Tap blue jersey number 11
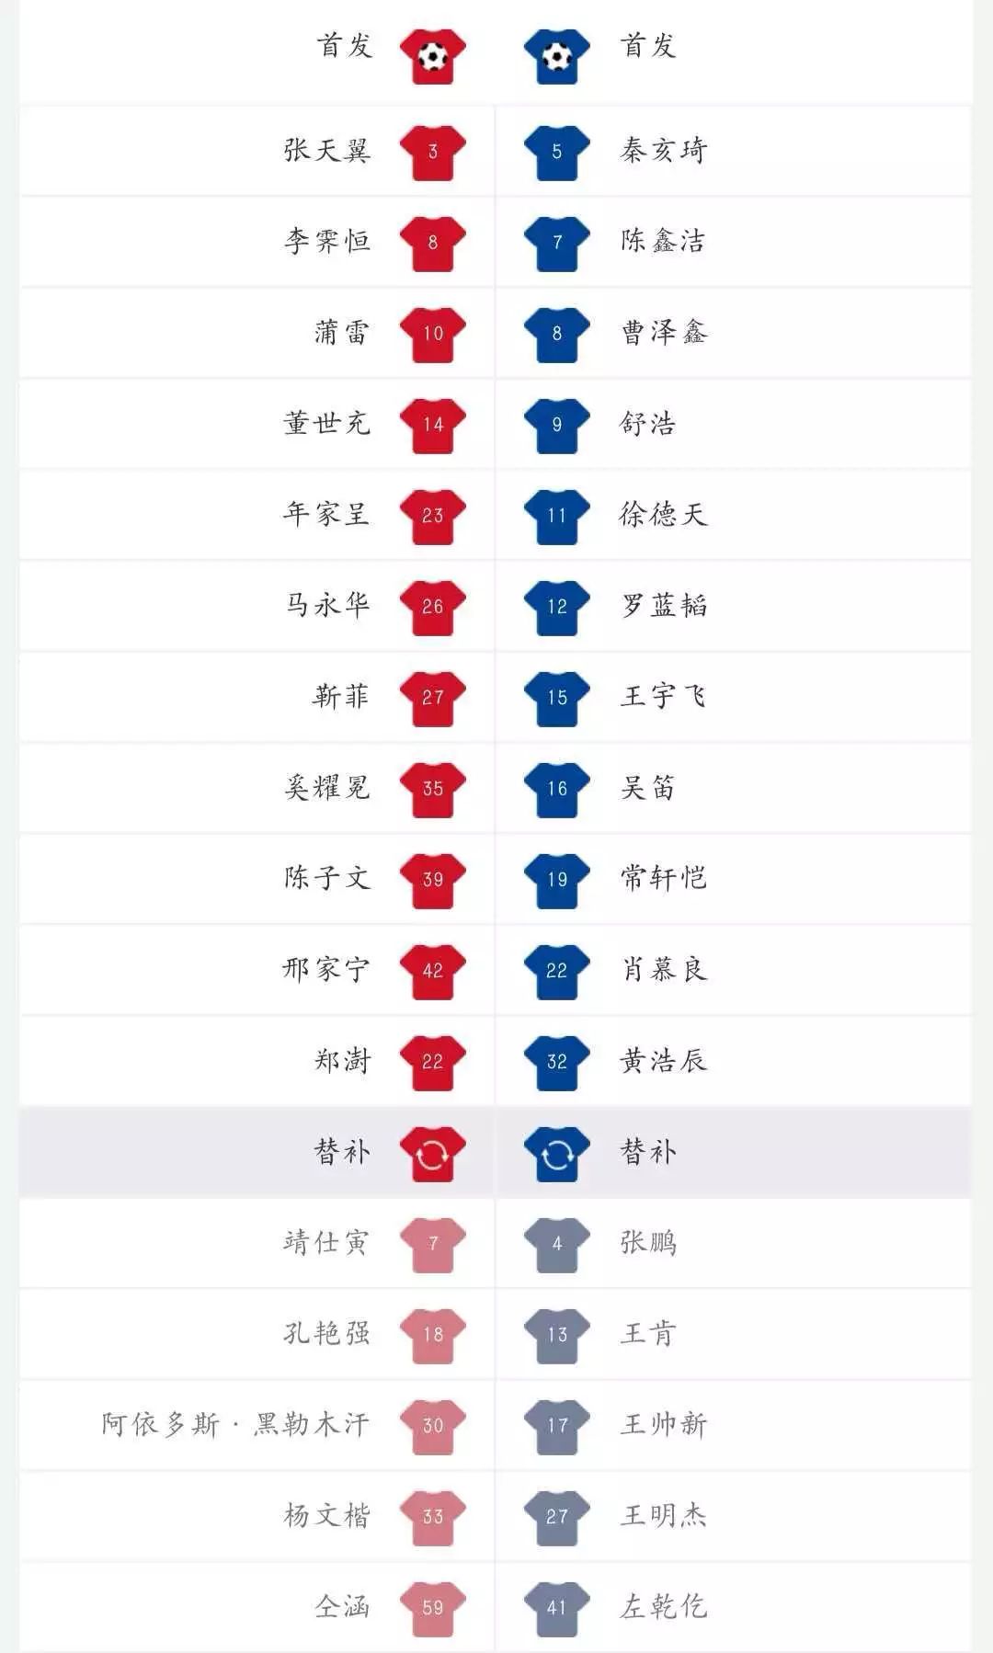The height and width of the screenshot is (1653, 993). point(556,517)
